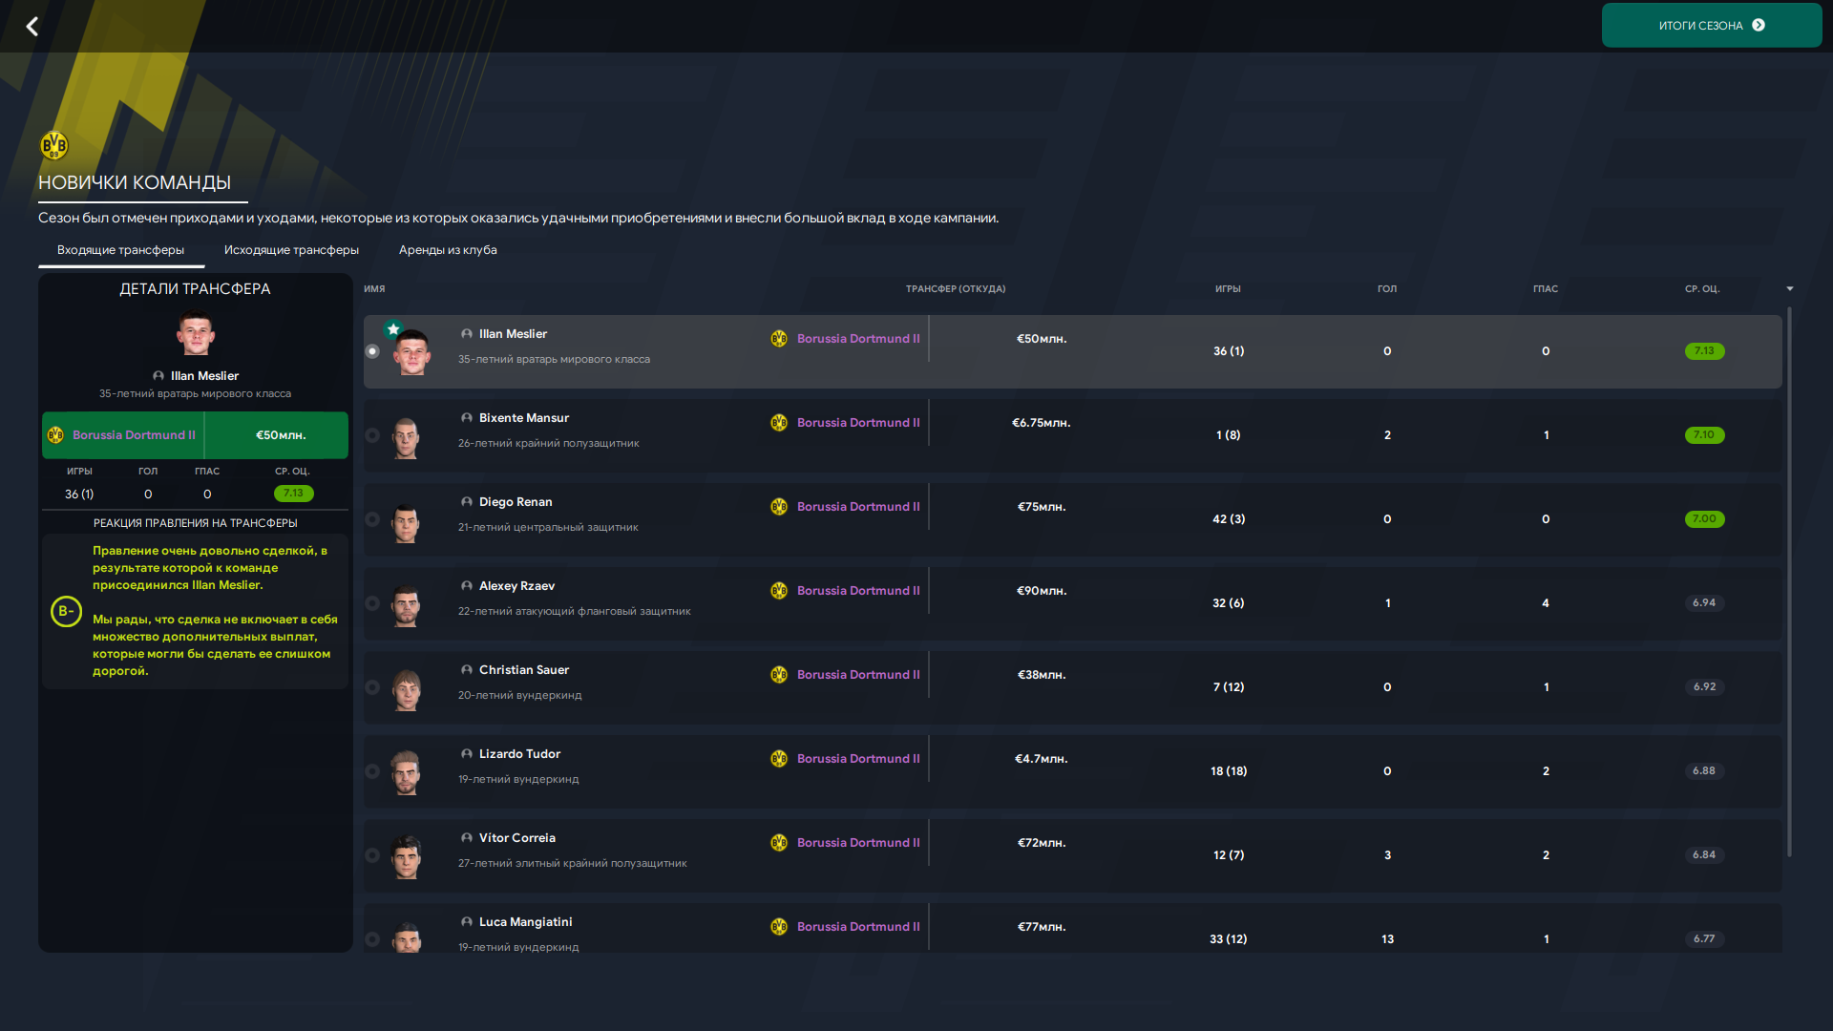Viewport: 1833px width, 1031px height.
Task: Click club logo in Lizardo Tudor row
Action: (x=779, y=759)
